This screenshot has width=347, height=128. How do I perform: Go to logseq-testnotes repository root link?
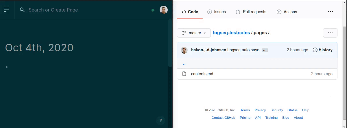(231, 33)
